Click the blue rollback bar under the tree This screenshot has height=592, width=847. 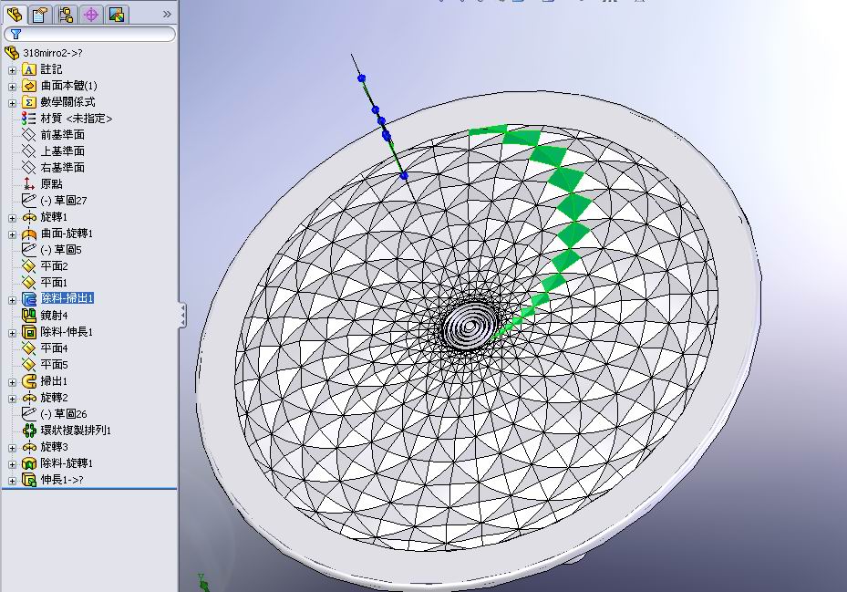89,489
